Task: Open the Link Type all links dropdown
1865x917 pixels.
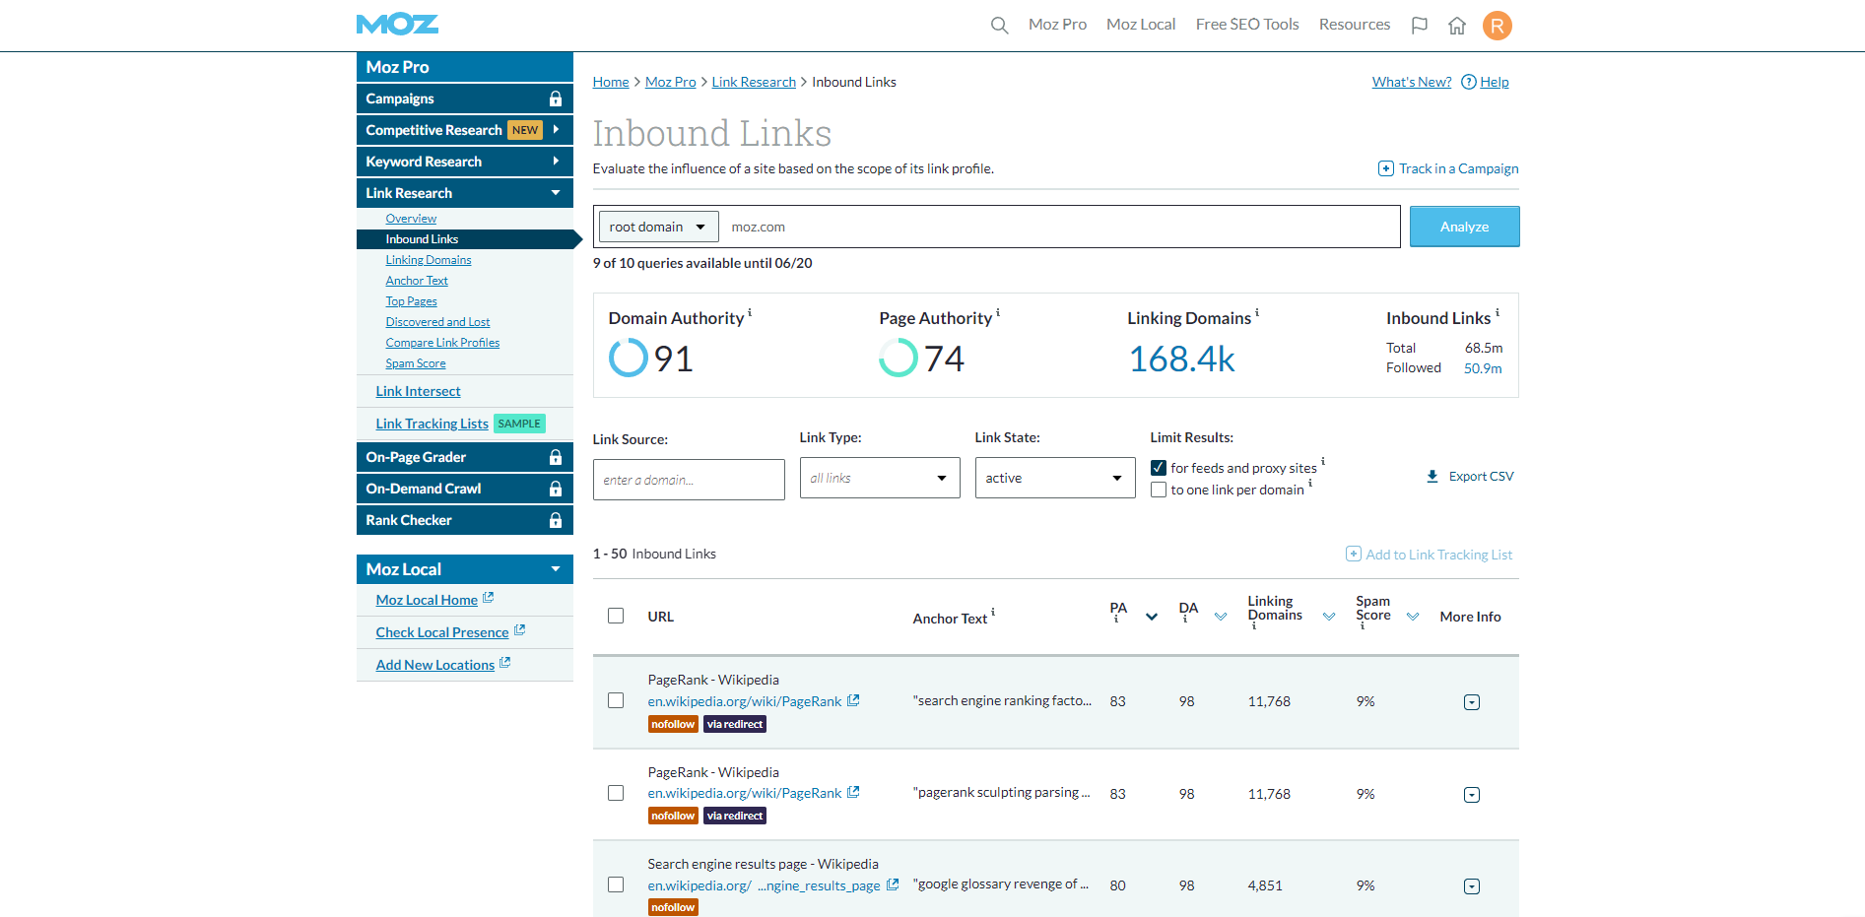Action: pos(880,478)
